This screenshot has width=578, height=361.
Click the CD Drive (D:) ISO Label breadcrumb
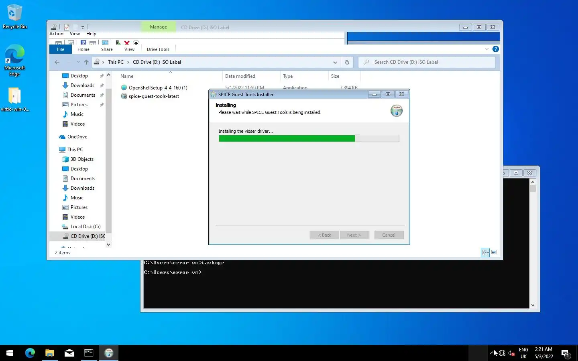pyautogui.click(x=157, y=62)
